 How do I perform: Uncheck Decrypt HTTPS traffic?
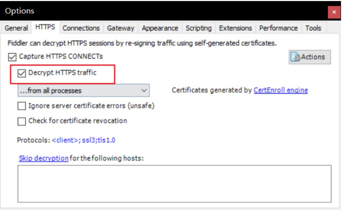point(21,73)
